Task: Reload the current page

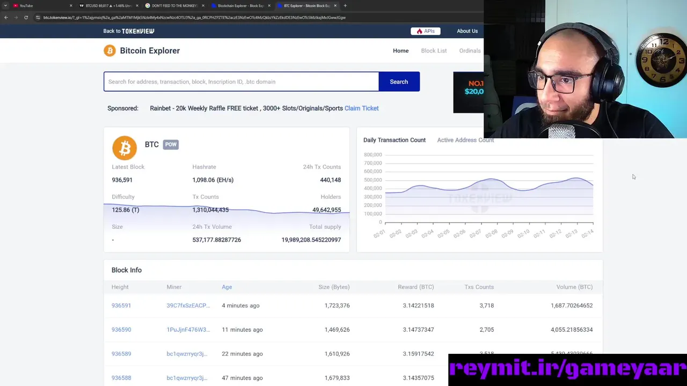Action: 26,17
